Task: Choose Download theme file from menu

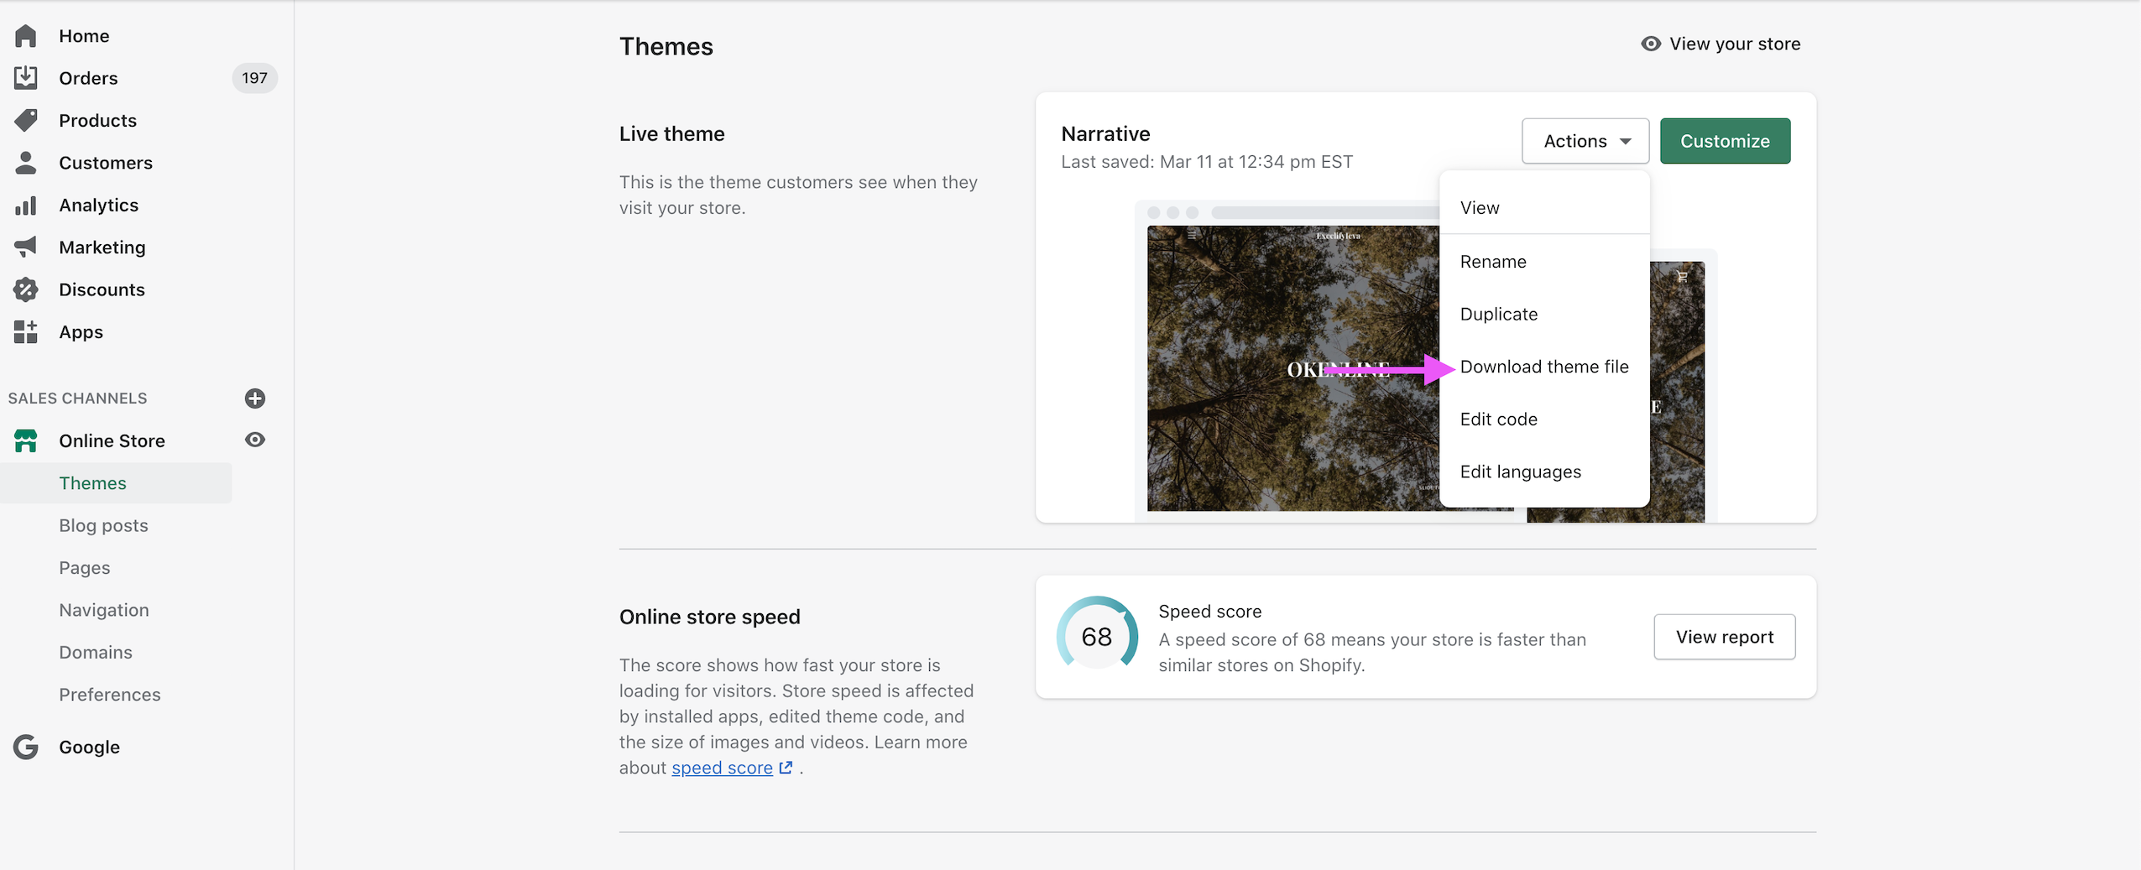Action: pyautogui.click(x=1543, y=367)
